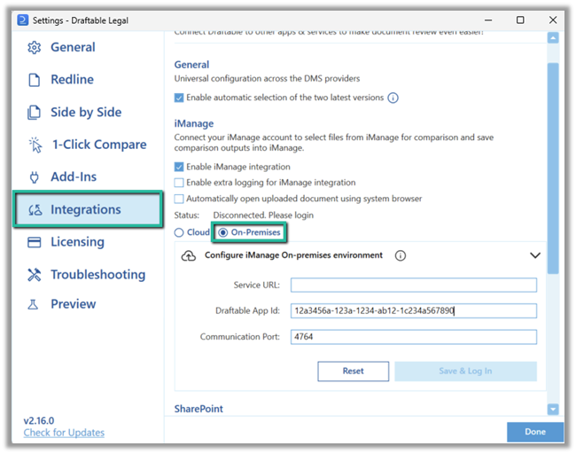Click the Communication Port field
576x454 pixels.
click(414, 337)
